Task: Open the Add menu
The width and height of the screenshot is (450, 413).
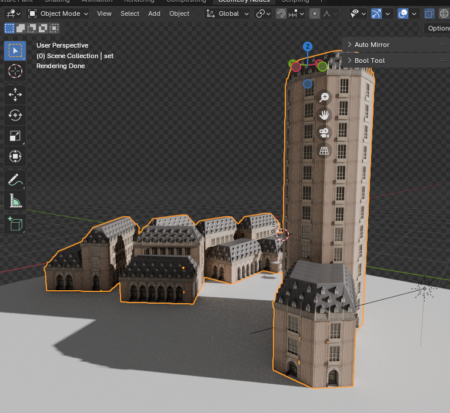Action: [154, 14]
